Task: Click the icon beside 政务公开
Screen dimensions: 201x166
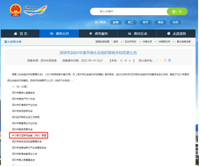Action: tap(52, 33)
